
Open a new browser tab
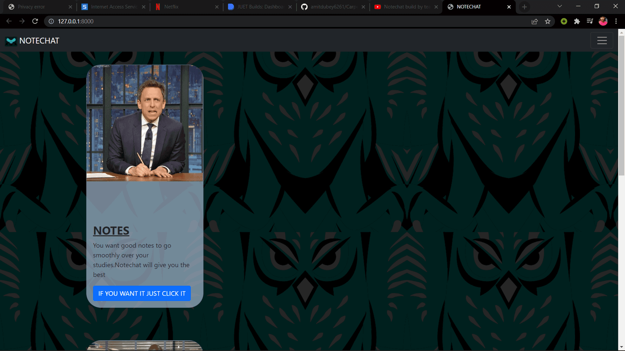(524, 7)
